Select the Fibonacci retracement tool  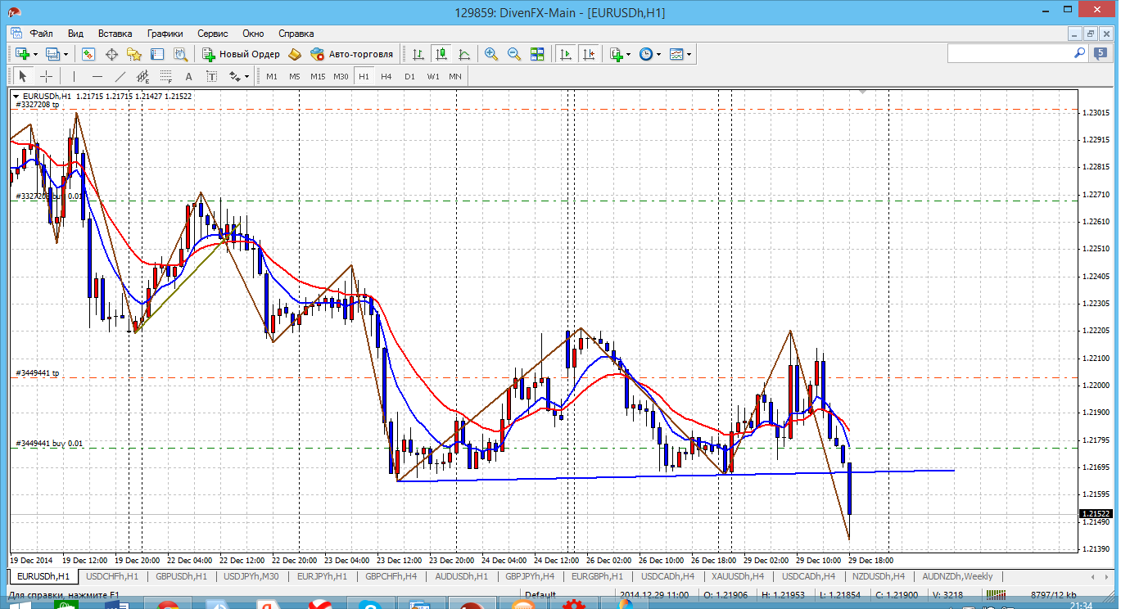point(166,76)
